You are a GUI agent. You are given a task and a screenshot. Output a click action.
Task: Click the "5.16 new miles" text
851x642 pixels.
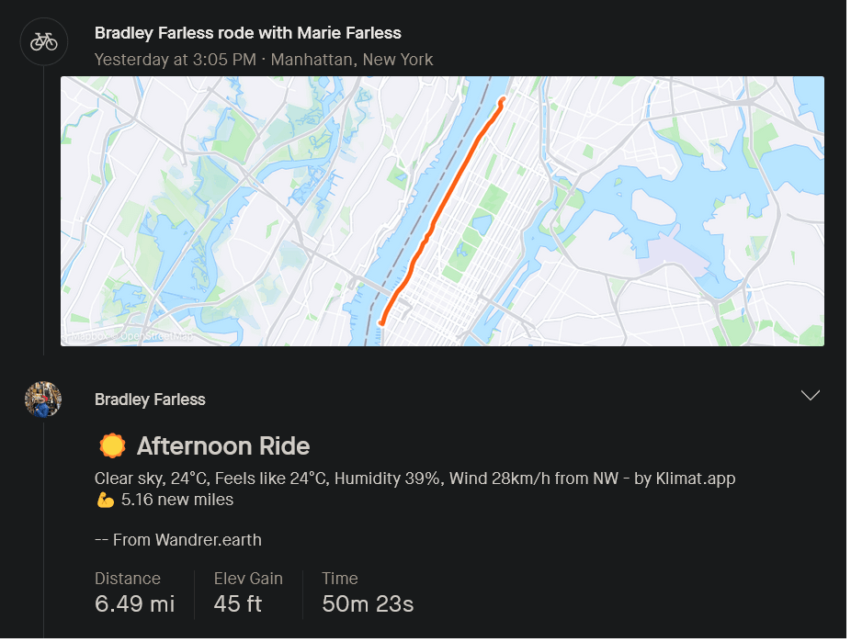tap(177, 501)
